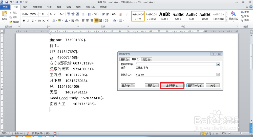
Task: Toggle Align Right paragraph alignment
Action: [92, 21]
